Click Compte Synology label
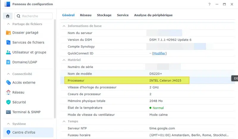 pos(81,47)
